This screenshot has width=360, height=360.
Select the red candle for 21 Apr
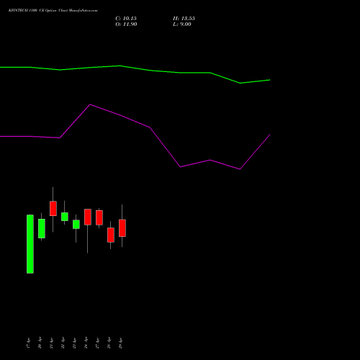point(53,208)
